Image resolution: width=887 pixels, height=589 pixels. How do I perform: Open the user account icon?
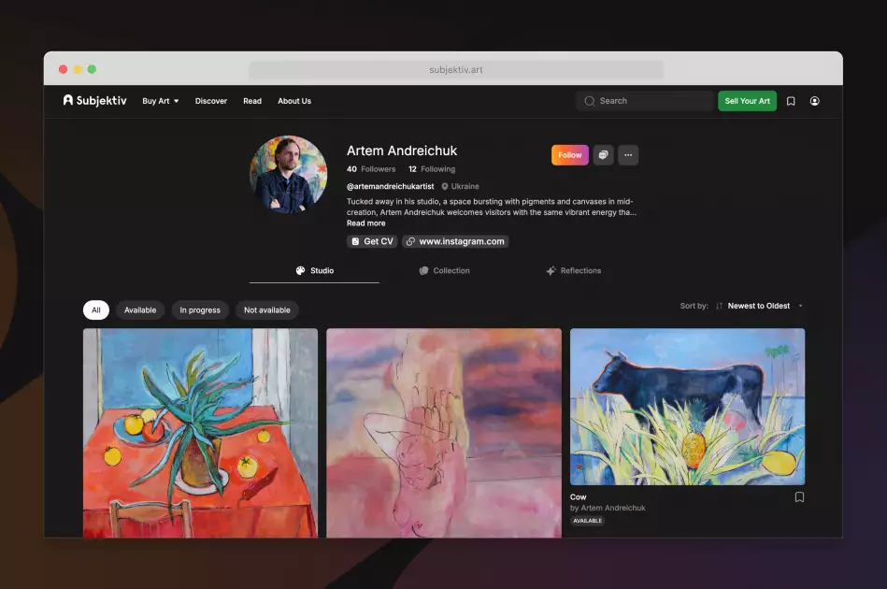point(815,101)
